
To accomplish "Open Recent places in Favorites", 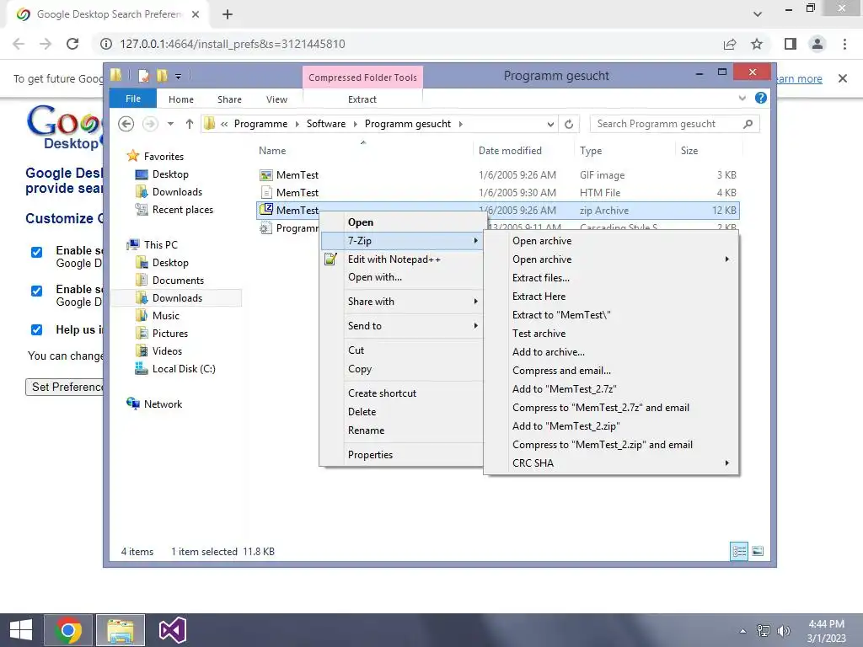I will click(x=183, y=210).
